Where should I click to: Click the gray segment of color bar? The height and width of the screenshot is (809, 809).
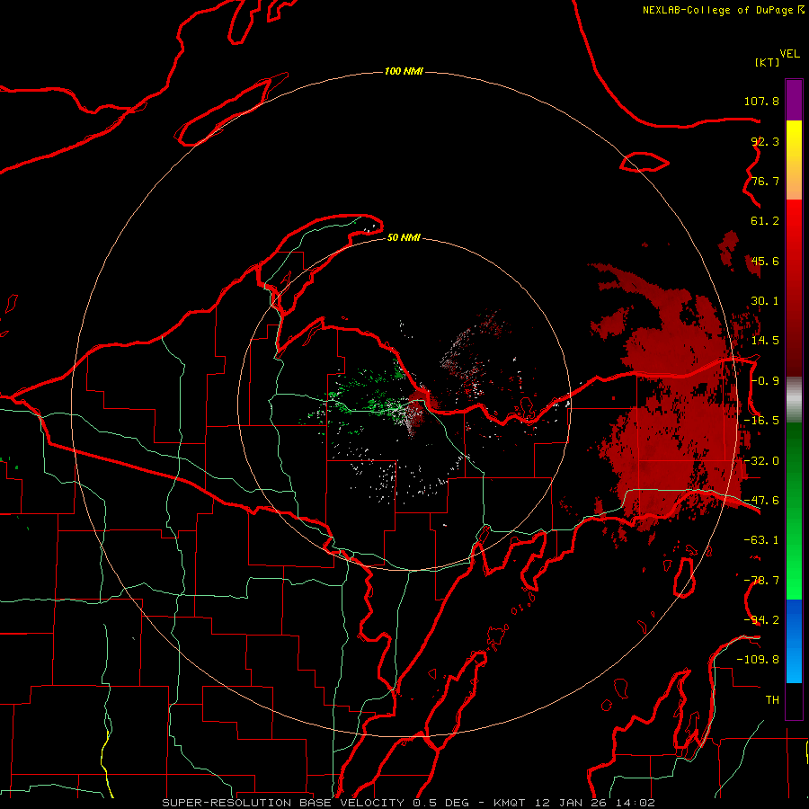794,400
